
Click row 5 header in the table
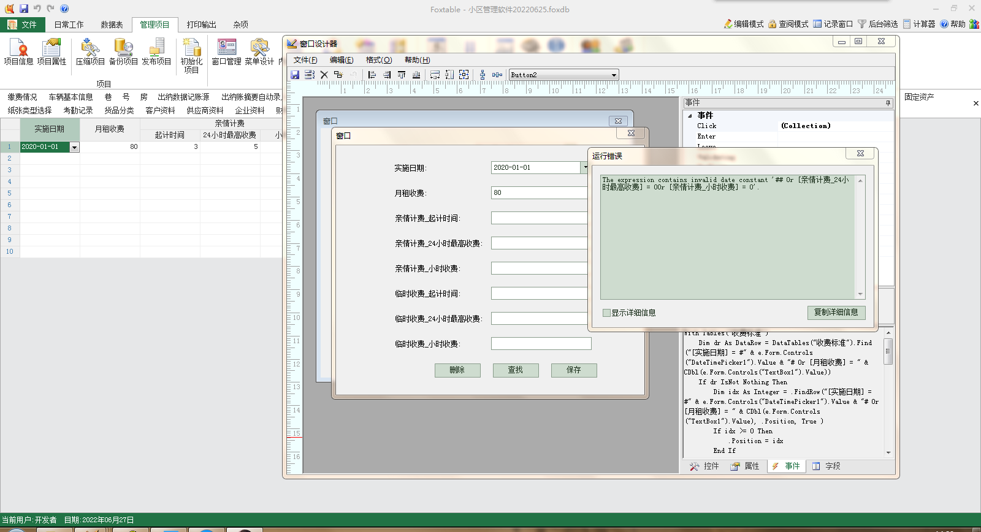[x=10, y=193]
